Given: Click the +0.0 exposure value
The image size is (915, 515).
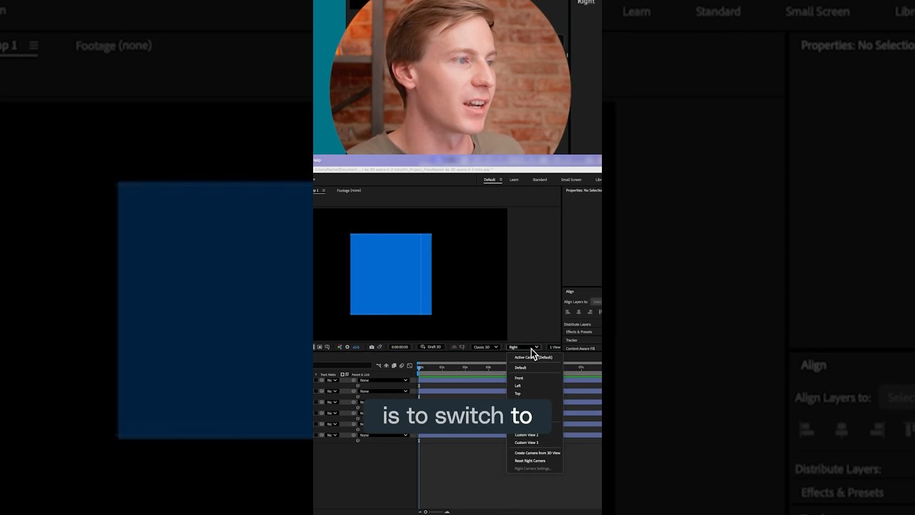Looking at the screenshot, I should pos(356,347).
